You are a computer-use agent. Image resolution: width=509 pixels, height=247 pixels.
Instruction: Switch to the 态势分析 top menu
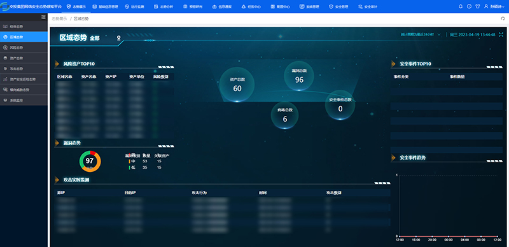coord(164,6)
